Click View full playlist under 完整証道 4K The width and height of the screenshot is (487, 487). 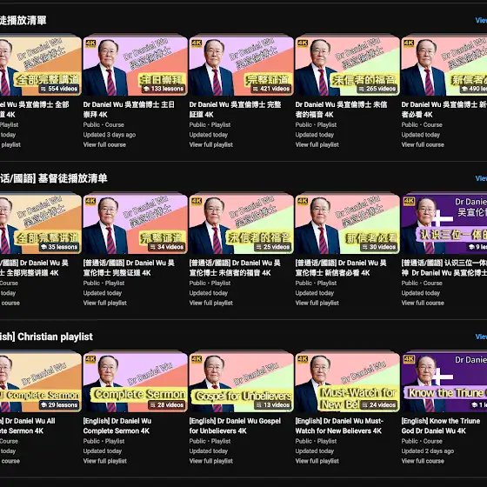point(210,144)
